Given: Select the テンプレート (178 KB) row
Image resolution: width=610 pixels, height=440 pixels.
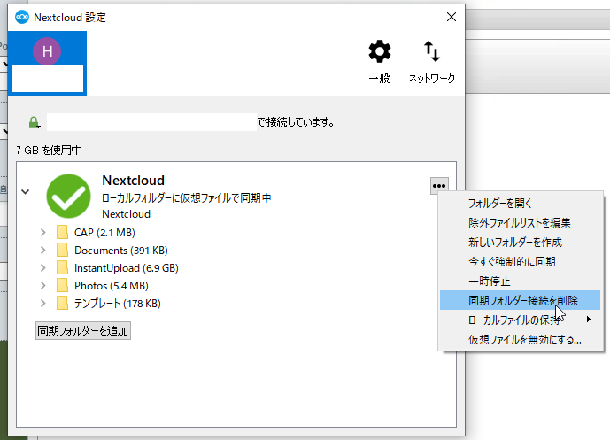Looking at the screenshot, I should (x=117, y=303).
